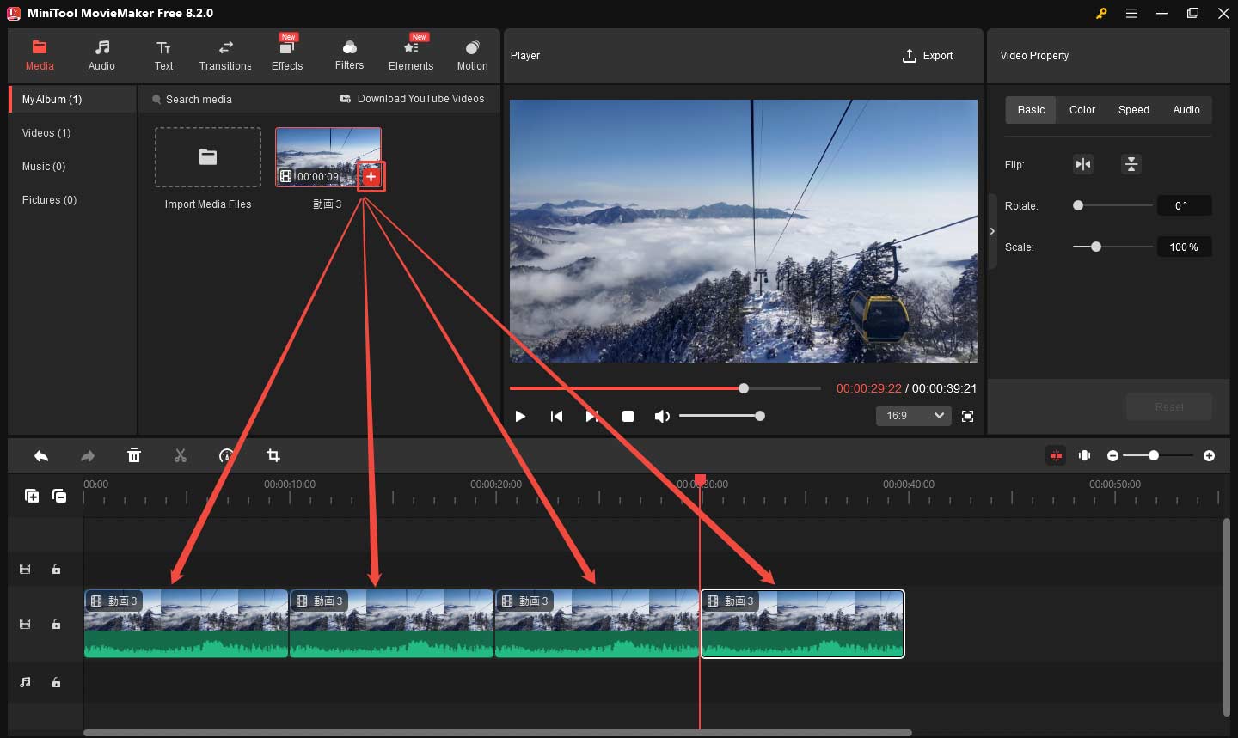Screen dimensions: 1238x738
Task: Toggle lock on main video track
Action: point(56,624)
